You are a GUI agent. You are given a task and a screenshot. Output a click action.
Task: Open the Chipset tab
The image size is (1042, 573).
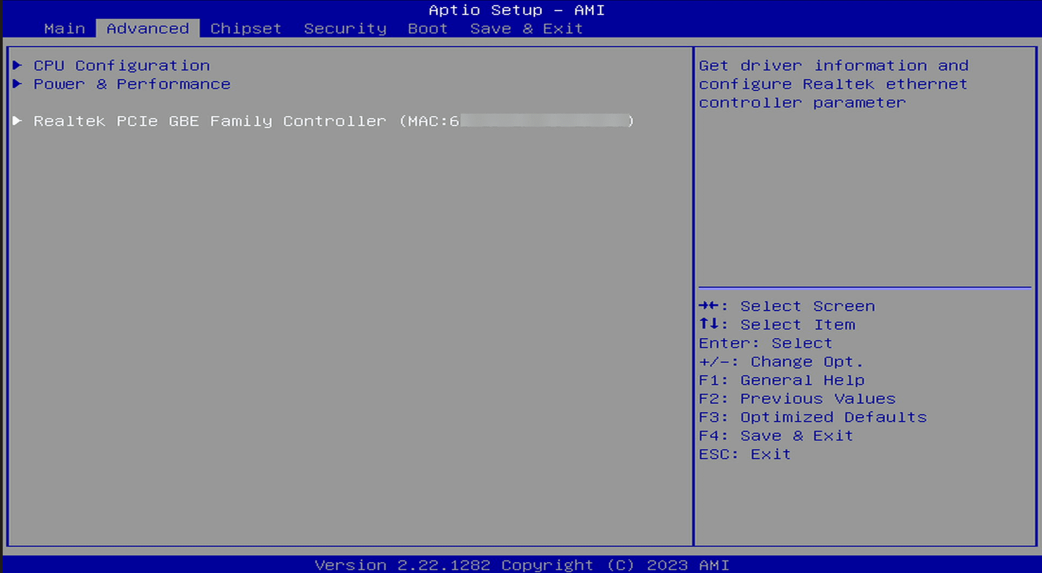[246, 29]
